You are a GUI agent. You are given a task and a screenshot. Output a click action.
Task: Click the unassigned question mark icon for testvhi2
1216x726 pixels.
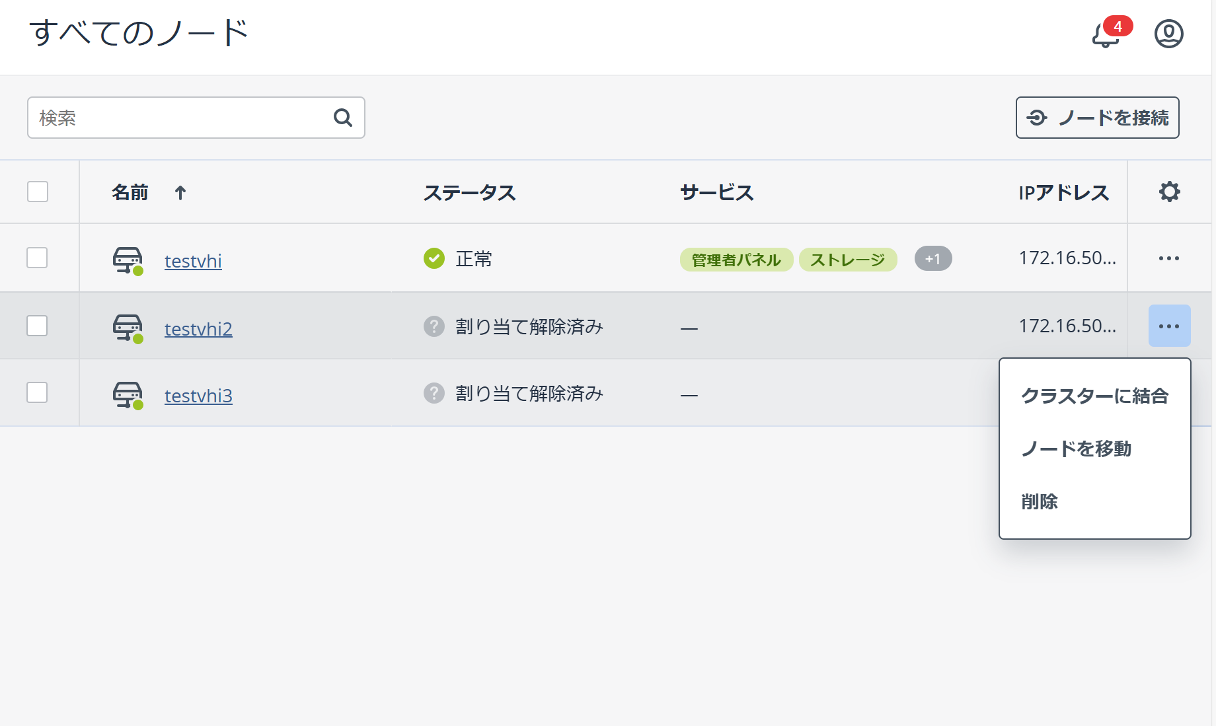[x=434, y=326]
